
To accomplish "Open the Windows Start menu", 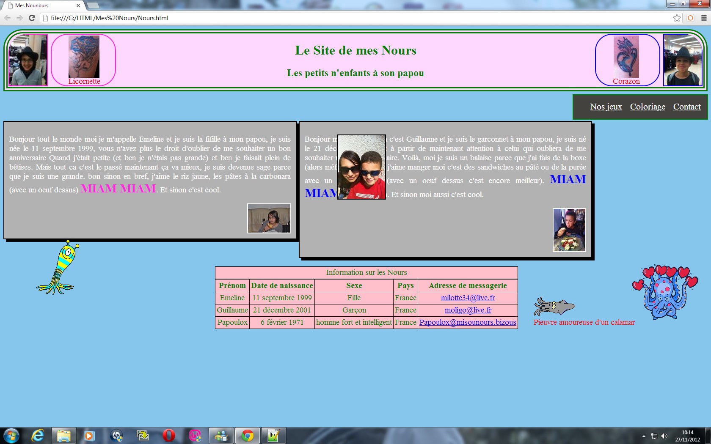I will (x=11, y=435).
